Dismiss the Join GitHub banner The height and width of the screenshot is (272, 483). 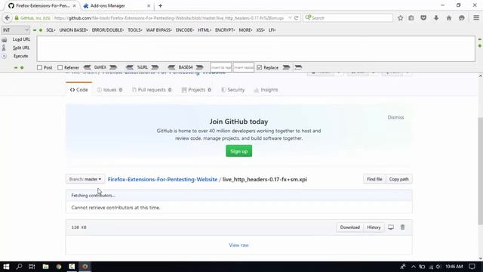[395, 118]
